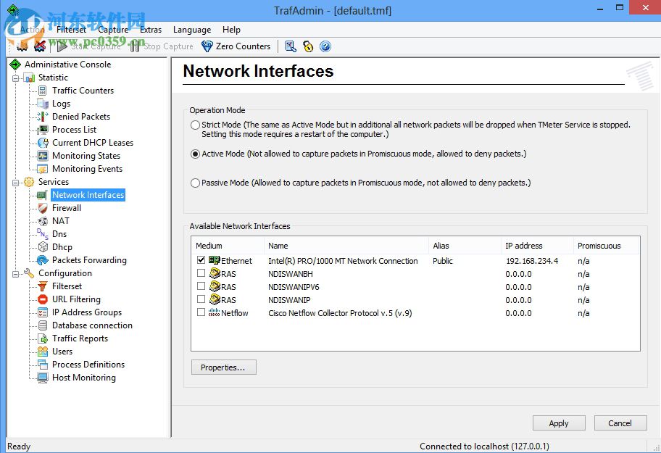Click the Properties... button
This screenshot has height=453, width=661.
(x=223, y=367)
